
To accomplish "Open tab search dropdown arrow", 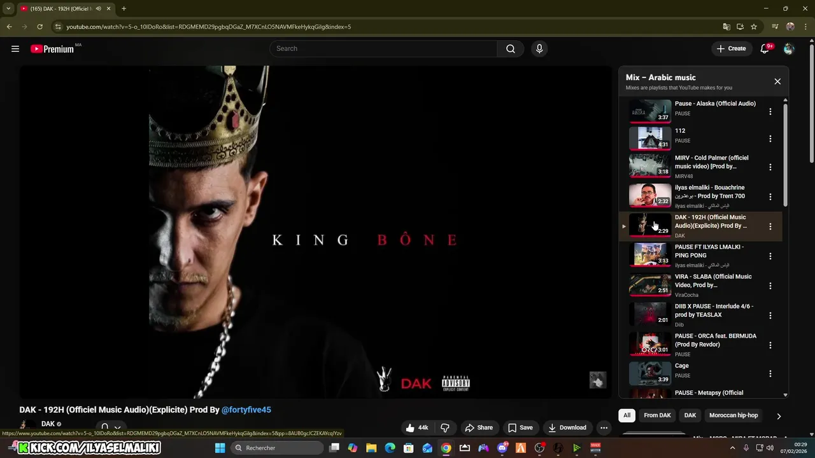I will pos(8,9).
